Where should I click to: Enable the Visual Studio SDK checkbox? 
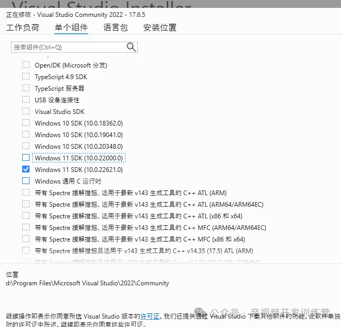click(26, 111)
